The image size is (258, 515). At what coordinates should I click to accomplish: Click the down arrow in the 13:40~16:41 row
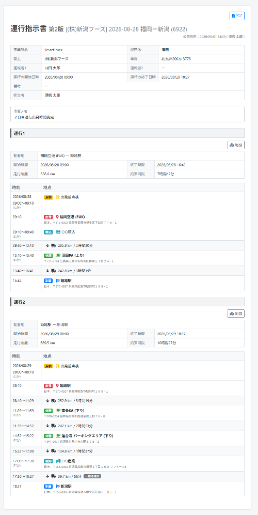(47, 271)
